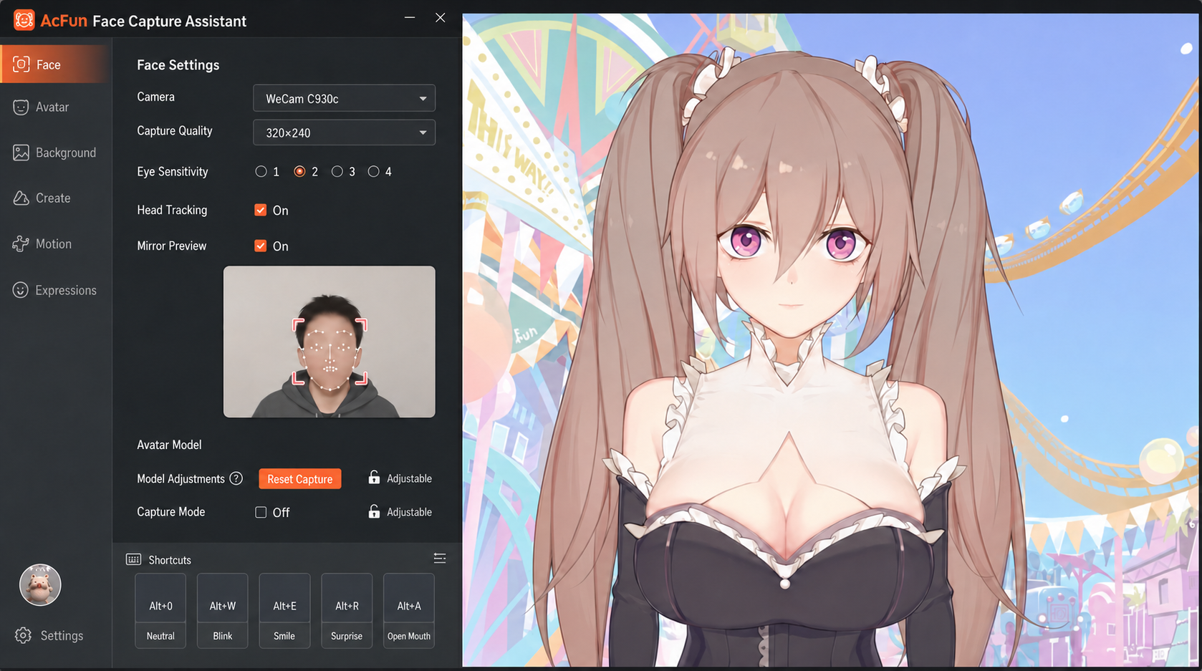Image resolution: width=1202 pixels, height=671 pixels.
Task: Open Capture Quality dropdown 320×240
Action: 344,132
